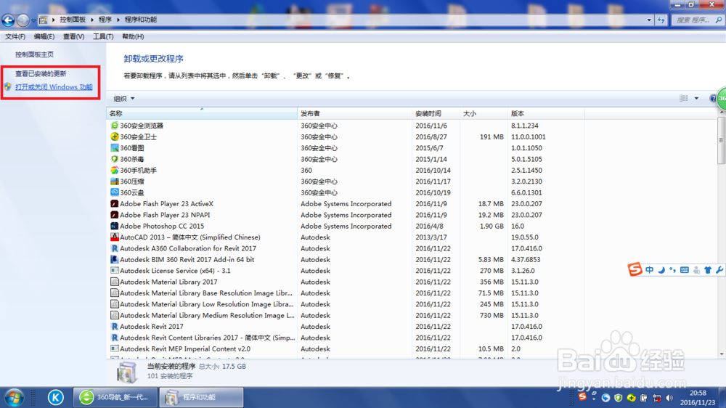Go back with the blue back arrow
This screenshot has width=726, height=408.
[x=8, y=20]
